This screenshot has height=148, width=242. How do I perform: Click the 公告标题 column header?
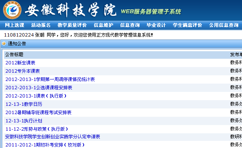click(14, 55)
